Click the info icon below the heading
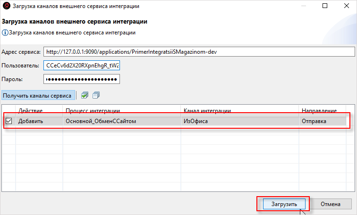The height and width of the screenshot is (215, 357). 5,33
